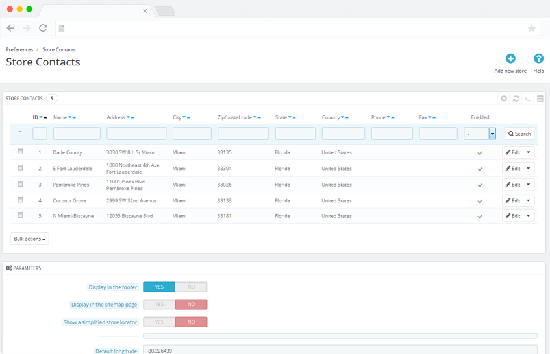Expand Edit dropdown arrow for N Miami/Biscayne

click(x=529, y=216)
